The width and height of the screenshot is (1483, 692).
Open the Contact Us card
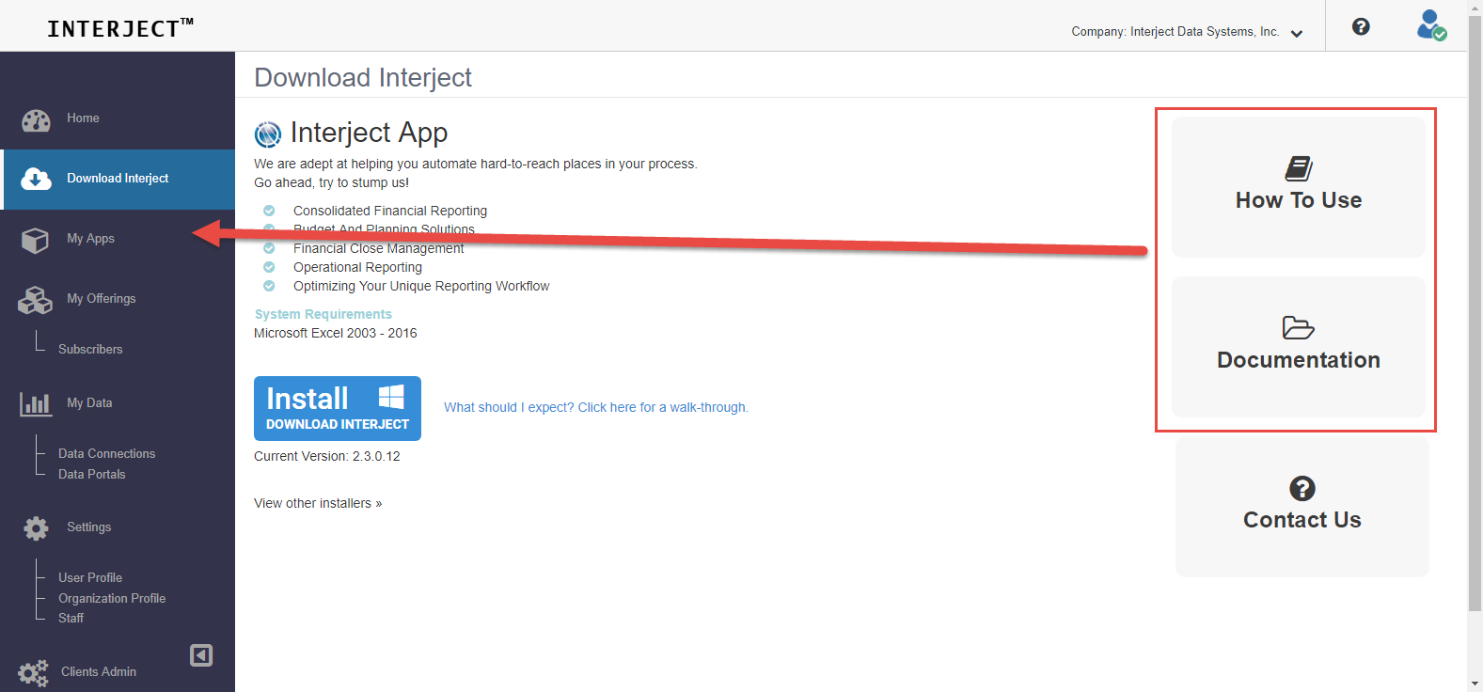[1302, 507]
